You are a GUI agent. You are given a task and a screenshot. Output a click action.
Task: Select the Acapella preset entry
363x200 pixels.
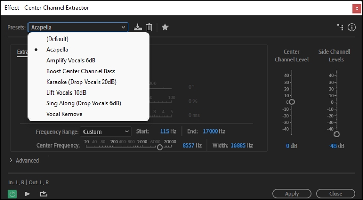point(89,50)
